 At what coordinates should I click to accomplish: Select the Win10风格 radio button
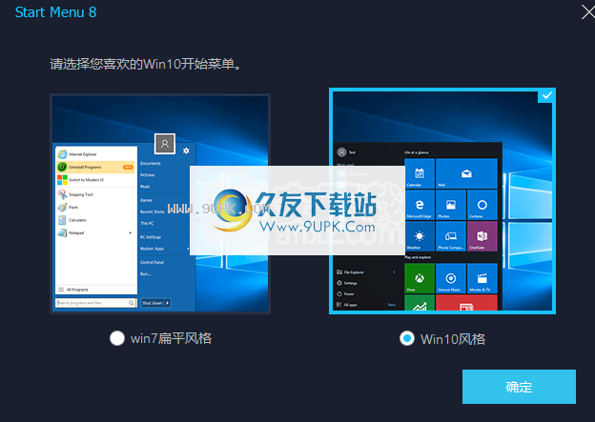click(x=407, y=338)
